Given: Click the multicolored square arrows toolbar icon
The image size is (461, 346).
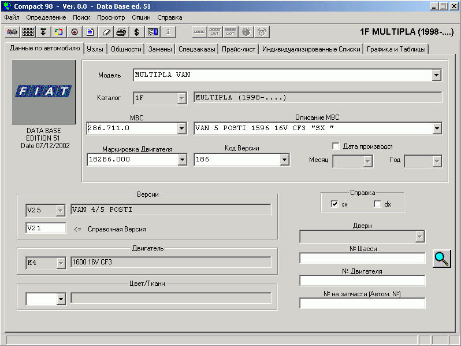Looking at the screenshot, I should click(x=59, y=32).
